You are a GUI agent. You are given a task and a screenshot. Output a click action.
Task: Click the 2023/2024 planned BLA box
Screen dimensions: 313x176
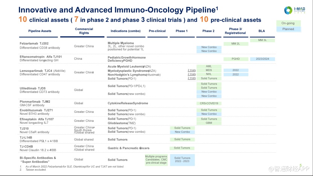(262, 59)
